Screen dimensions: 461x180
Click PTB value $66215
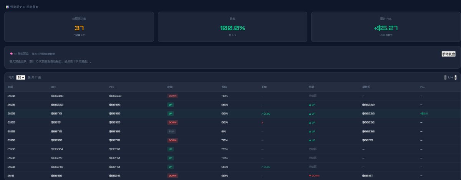tap(115, 175)
